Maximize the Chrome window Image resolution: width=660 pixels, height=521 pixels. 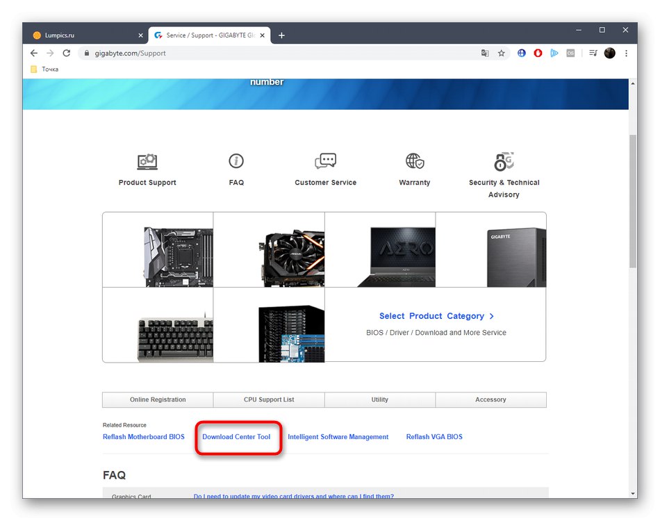coord(602,30)
